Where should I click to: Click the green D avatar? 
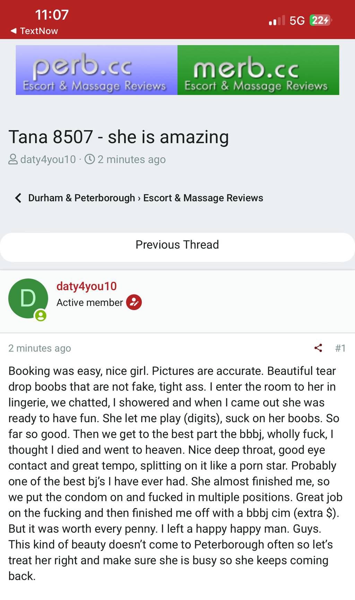point(28,298)
